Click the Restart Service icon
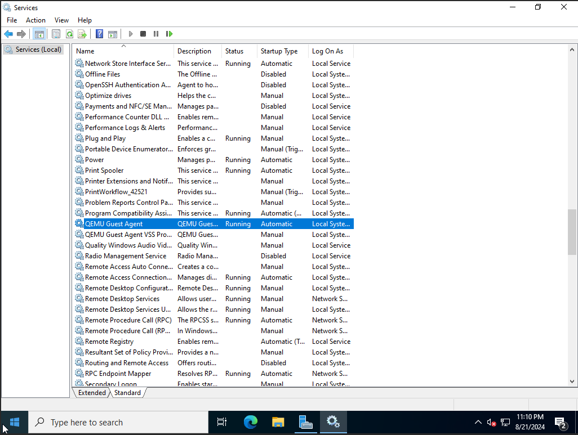Viewport: 578px width, 435px height. point(169,34)
